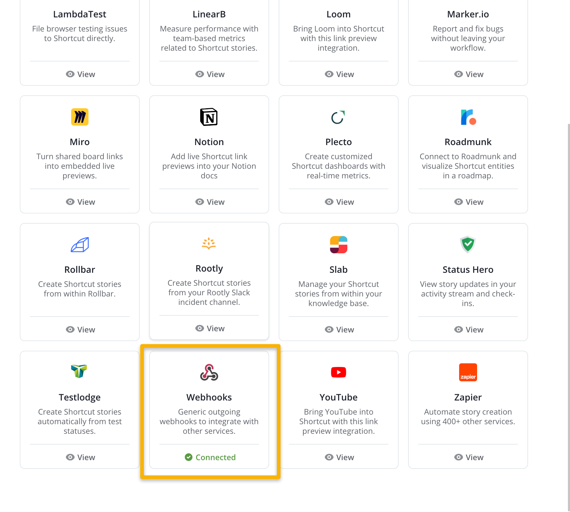
Task: Click the Slab logo icon
Action: pos(339,245)
